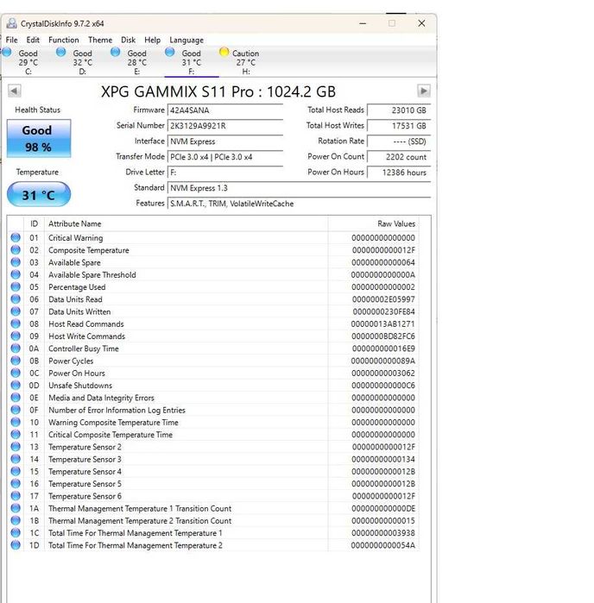Click the Good 98 % health status button
594x603 pixels.
coord(39,138)
